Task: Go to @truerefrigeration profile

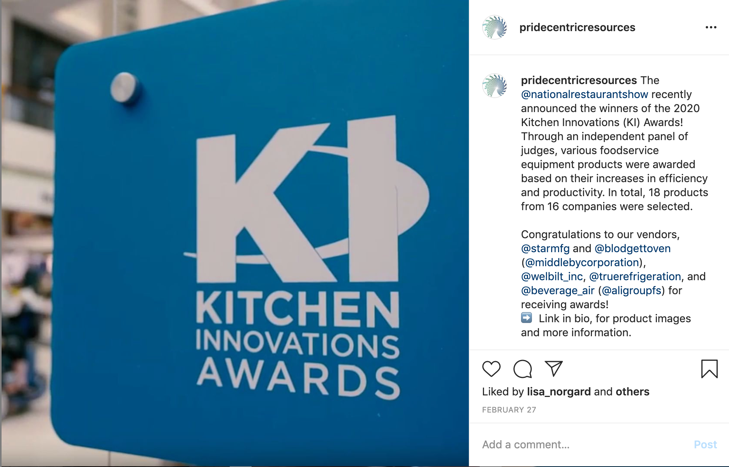Action: (635, 276)
